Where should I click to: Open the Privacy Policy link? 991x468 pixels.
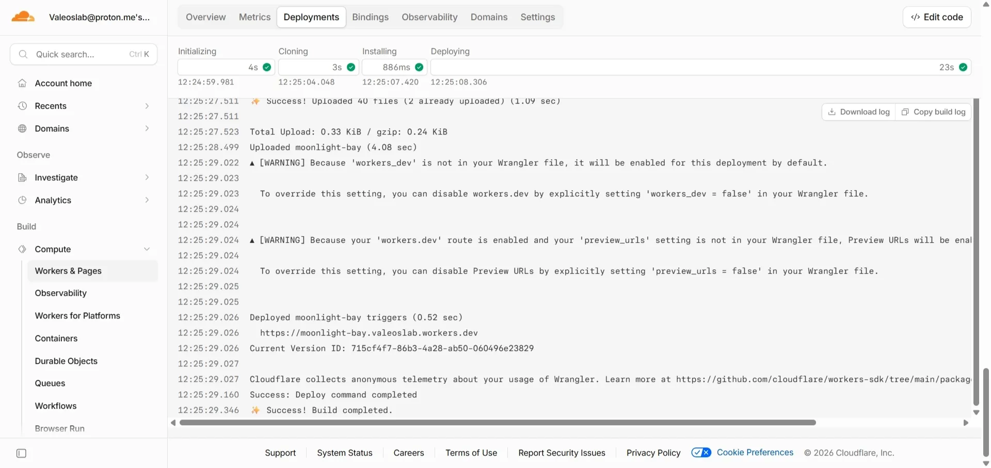pyautogui.click(x=653, y=453)
